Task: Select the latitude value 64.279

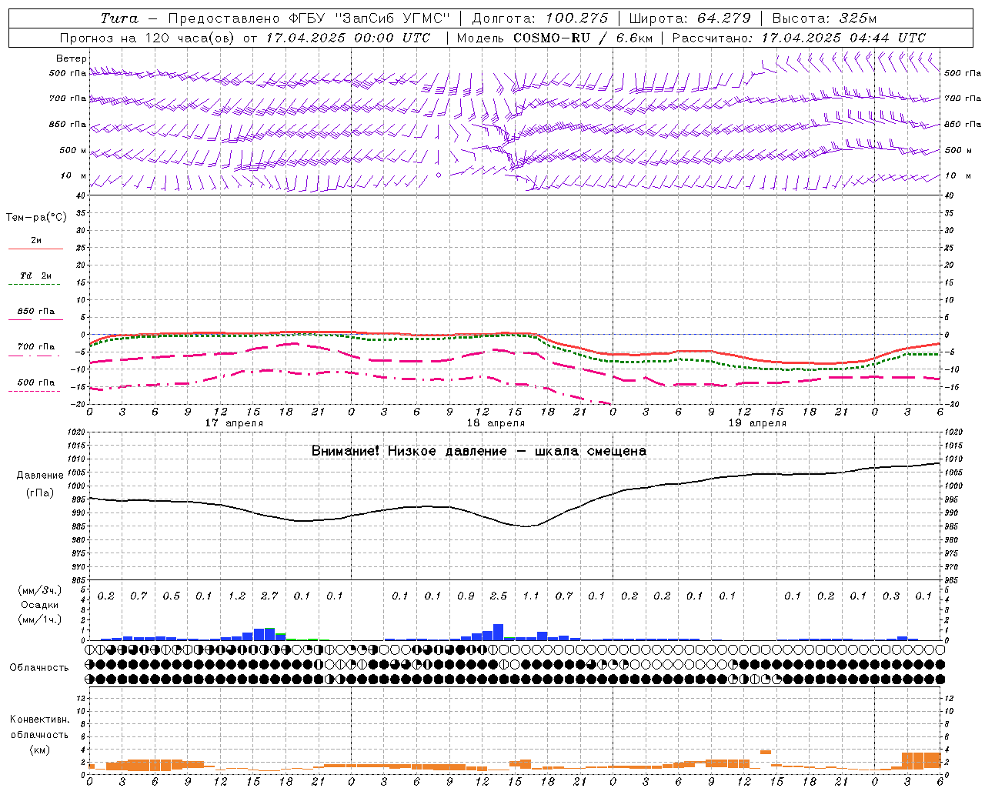Action: [x=723, y=18]
